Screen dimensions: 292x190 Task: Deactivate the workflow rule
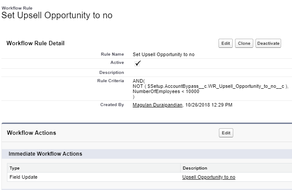point(268,43)
